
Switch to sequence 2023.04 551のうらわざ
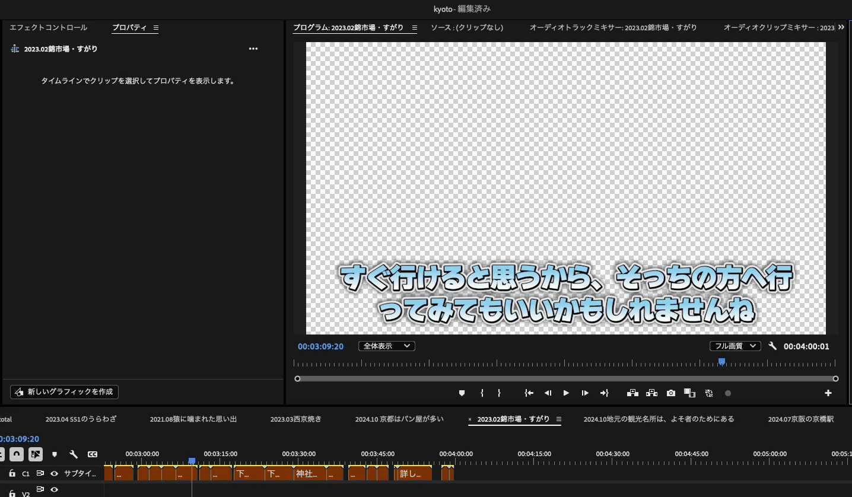81,419
